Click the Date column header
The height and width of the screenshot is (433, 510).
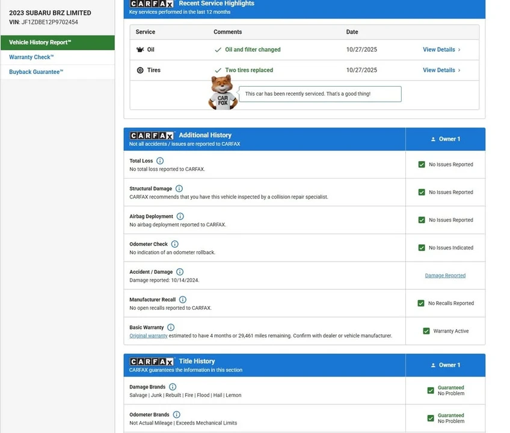[x=352, y=32]
